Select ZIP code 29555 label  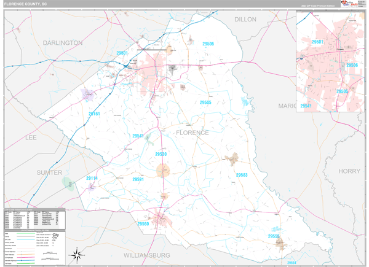click(x=274, y=236)
